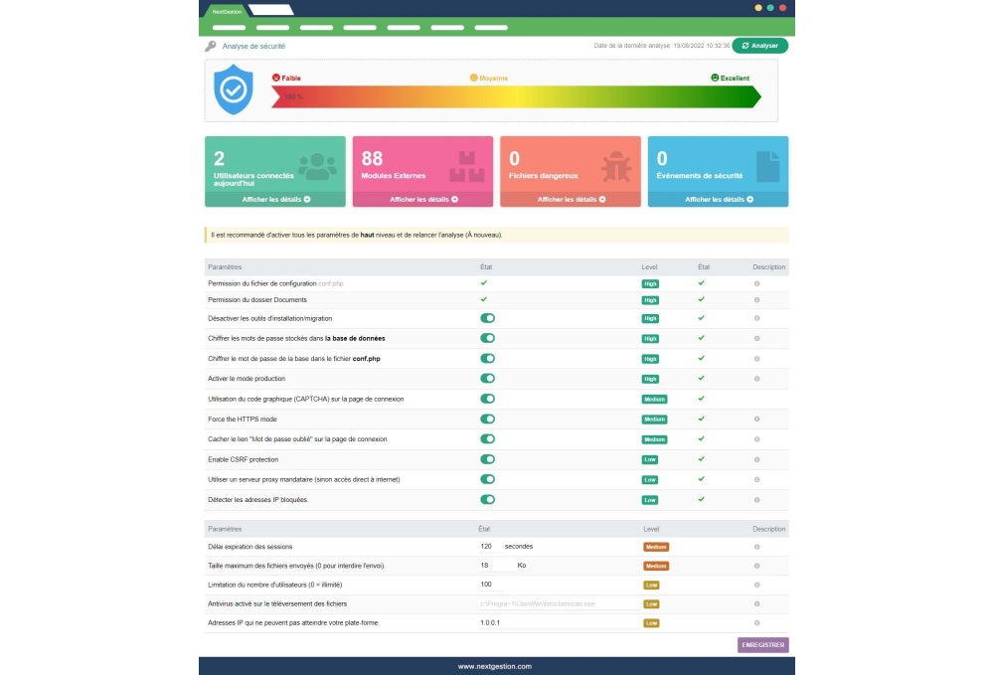
Task: Click info icon for Délai expiration des sessions
Action: pyautogui.click(x=756, y=547)
